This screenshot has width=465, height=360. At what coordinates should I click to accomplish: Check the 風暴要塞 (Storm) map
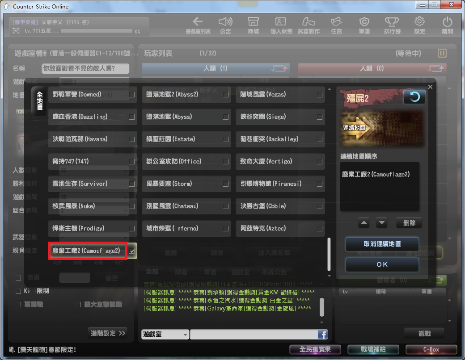click(x=226, y=184)
